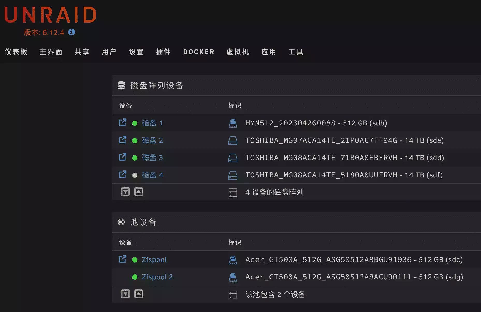Click the grey status indicator for 磁盘 4

tap(135, 175)
